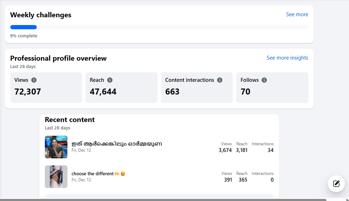Open See more insights link
The height and width of the screenshot is (201, 349).
coord(287,58)
